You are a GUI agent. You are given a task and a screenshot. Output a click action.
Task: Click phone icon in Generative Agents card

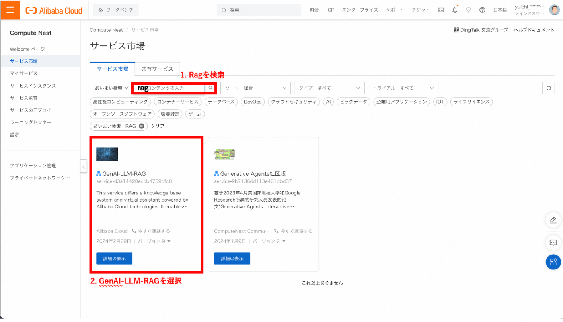(276, 231)
